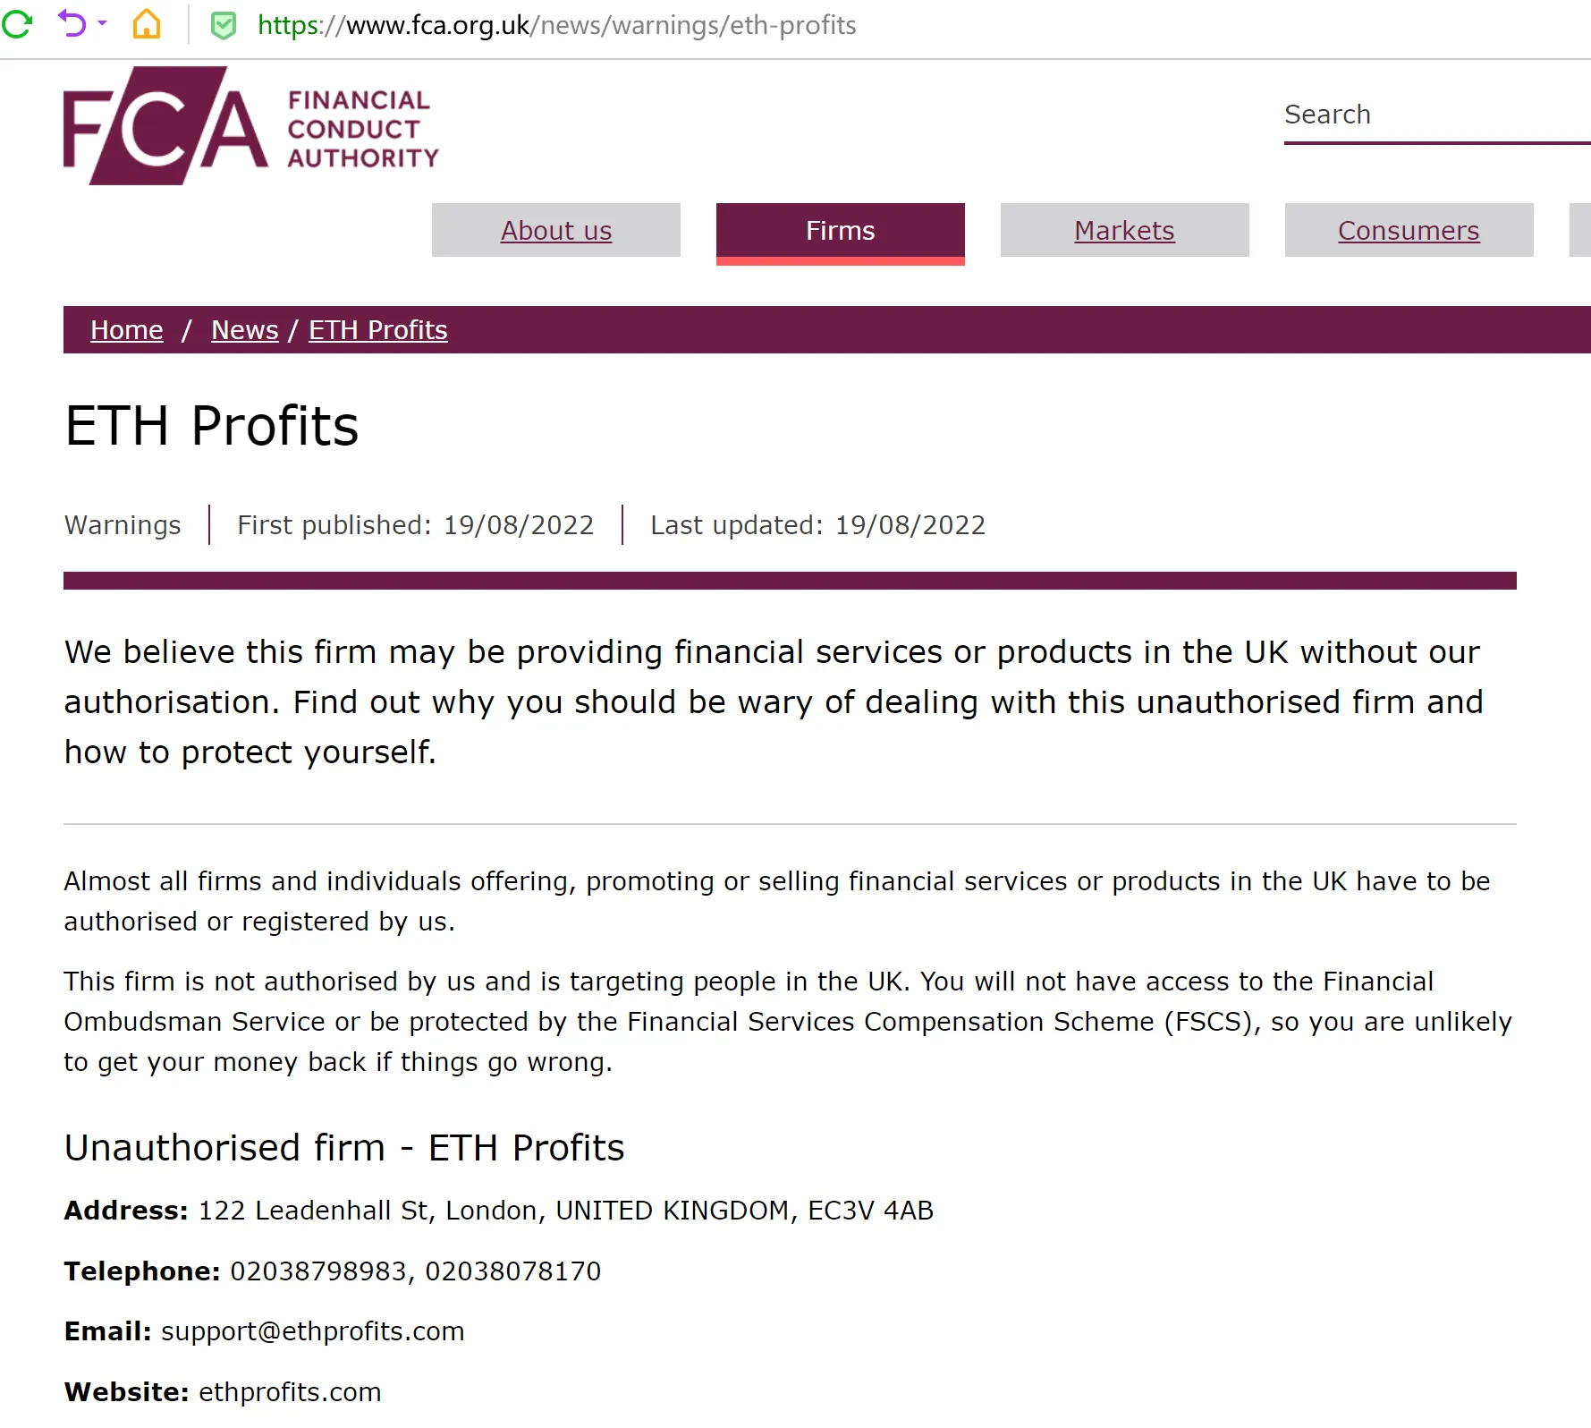Click the ethprofits.com website text
Viewport: 1591px width, 1428px height.
coord(290,1392)
